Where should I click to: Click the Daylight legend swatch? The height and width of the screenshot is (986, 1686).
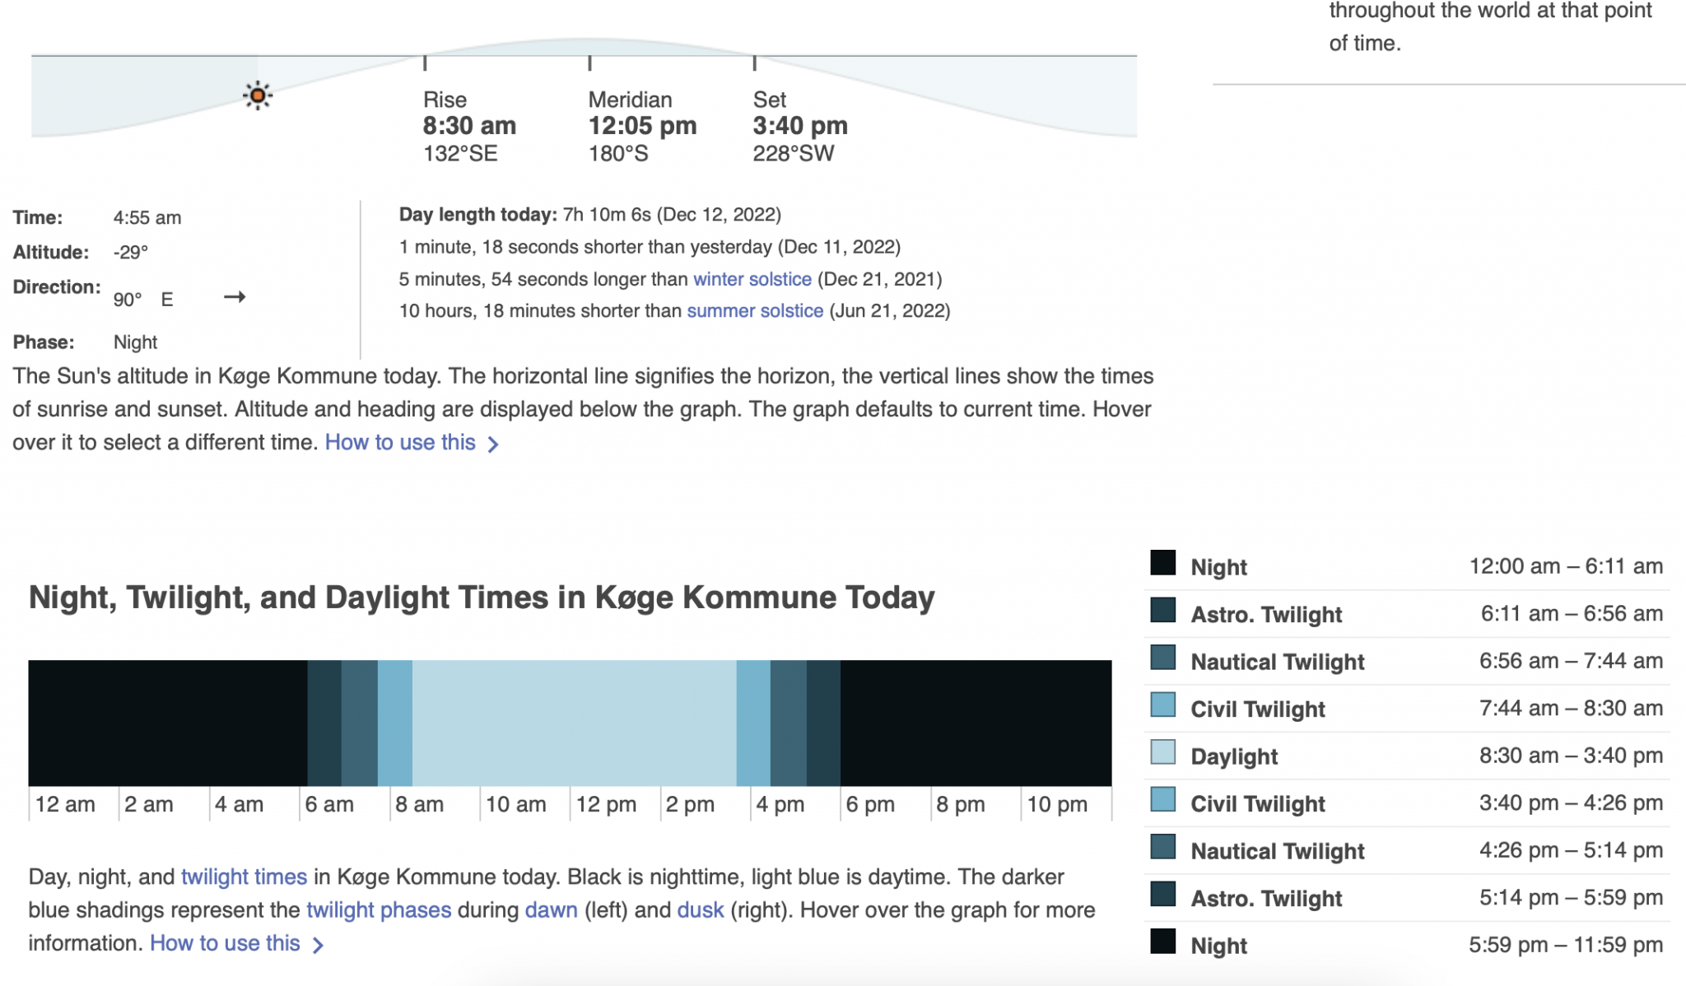1162,752
